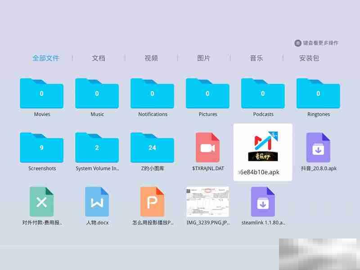Select the 全部文件 tab
360x270 pixels.
pos(46,58)
